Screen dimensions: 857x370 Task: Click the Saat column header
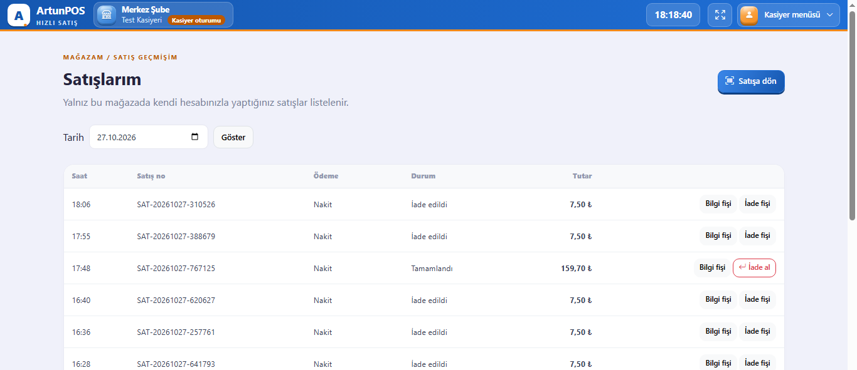tap(80, 176)
